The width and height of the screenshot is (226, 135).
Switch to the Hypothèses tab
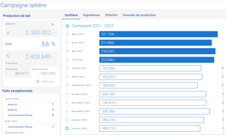[x=91, y=15]
